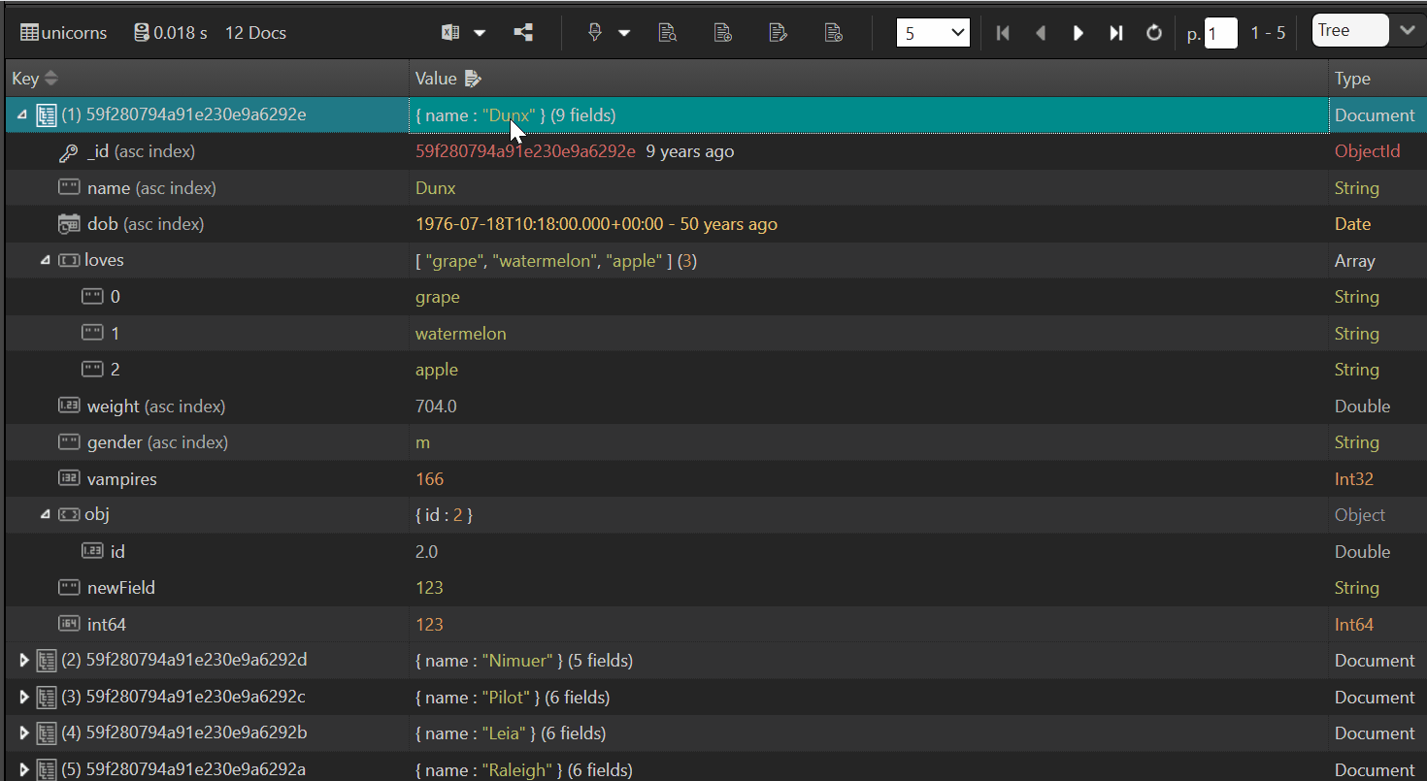The width and height of the screenshot is (1427, 781).
Task: Click the query time database icon
Action: pyautogui.click(x=142, y=33)
